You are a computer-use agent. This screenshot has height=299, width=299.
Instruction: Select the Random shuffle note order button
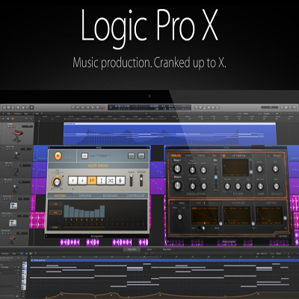tap(111, 180)
